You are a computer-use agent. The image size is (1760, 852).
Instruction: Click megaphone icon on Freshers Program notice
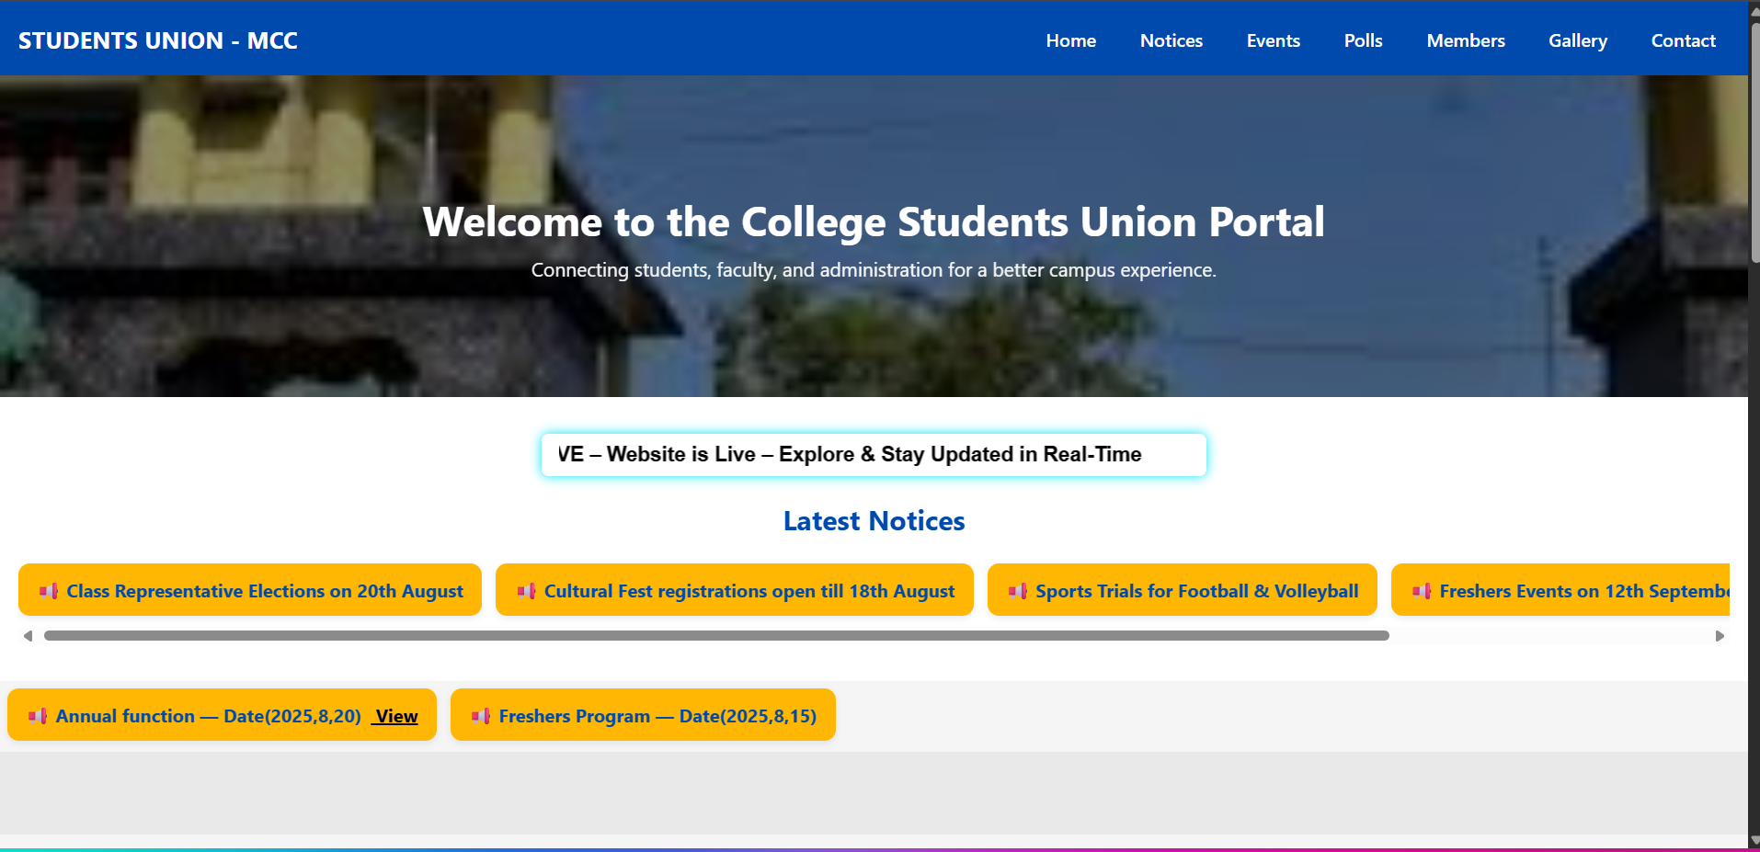click(x=481, y=716)
